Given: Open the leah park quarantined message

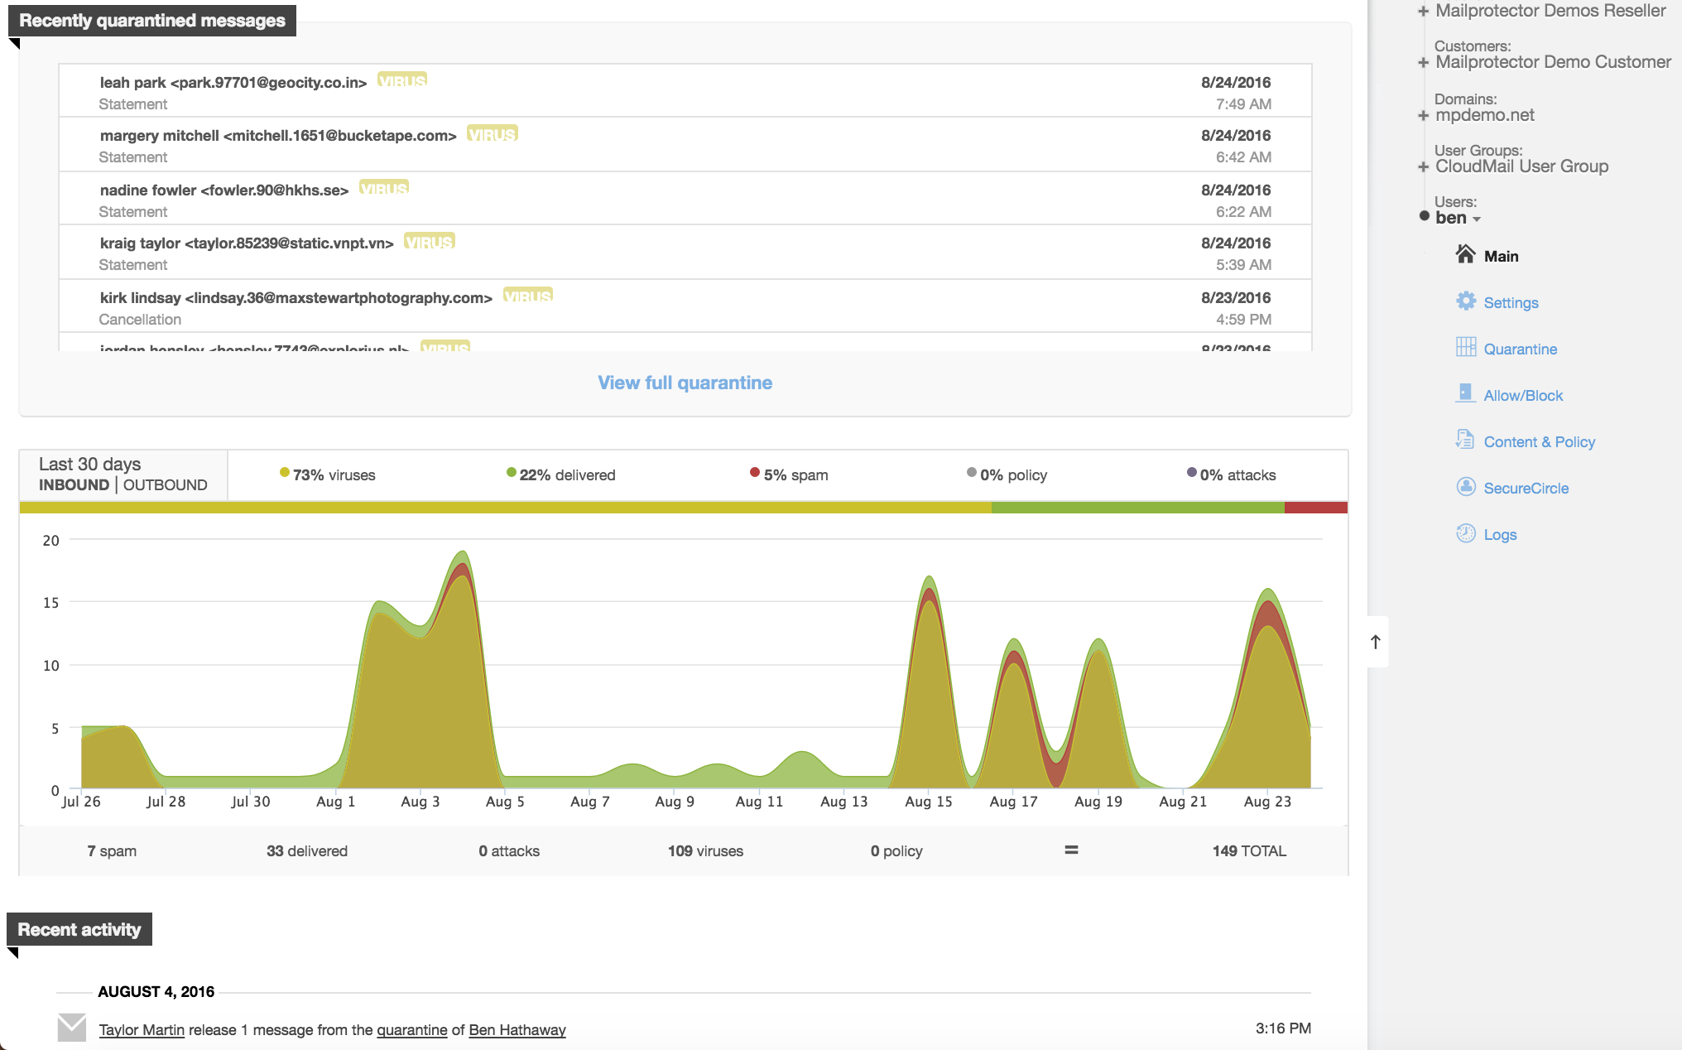Looking at the screenshot, I should click(x=685, y=90).
